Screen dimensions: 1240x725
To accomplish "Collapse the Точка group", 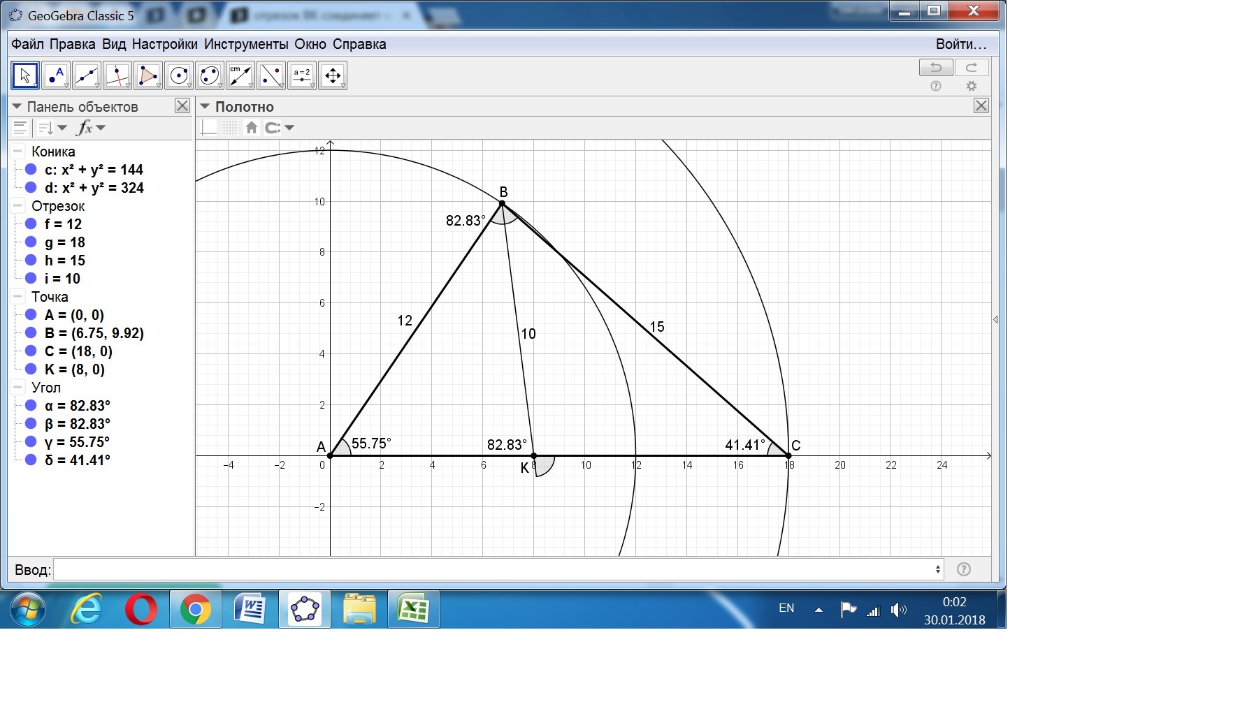I will click(x=17, y=296).
